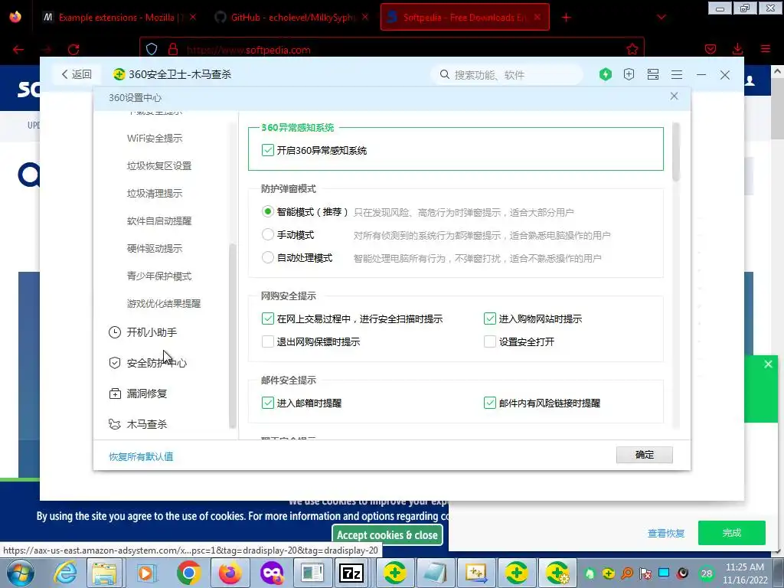Image resolution: width=784 pixels, height=588 pixels.
Task: Click the clock icon beside 开机小助手
Action: 115,332
